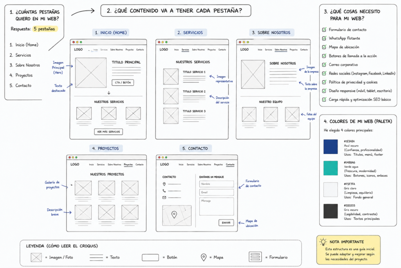Toggle Carga rápida y optimización SEO checkbox
The height and width of the screenshot is (268, 401).
(324, 99)
